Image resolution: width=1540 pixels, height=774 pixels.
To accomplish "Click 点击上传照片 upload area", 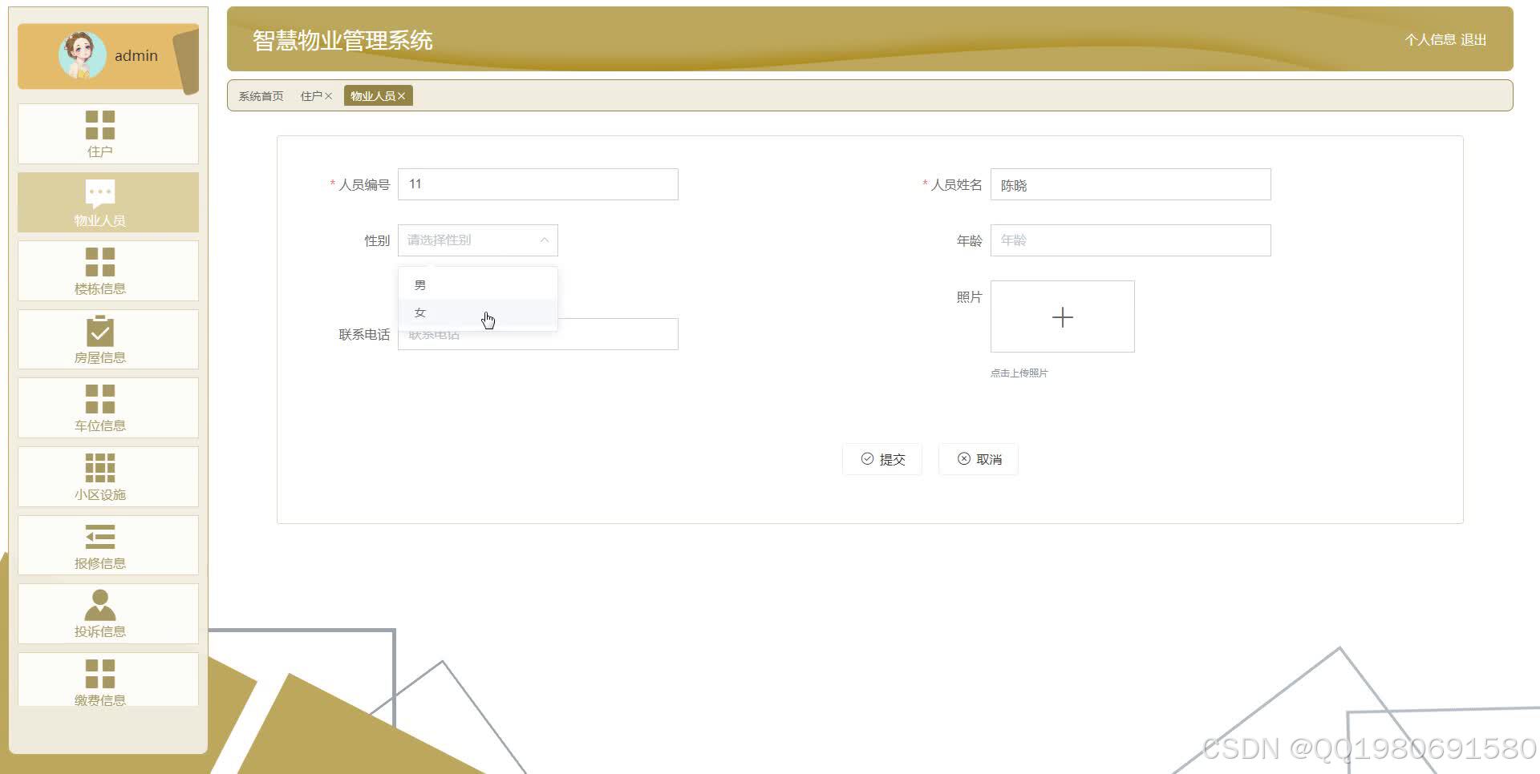I will [1062, 316].
